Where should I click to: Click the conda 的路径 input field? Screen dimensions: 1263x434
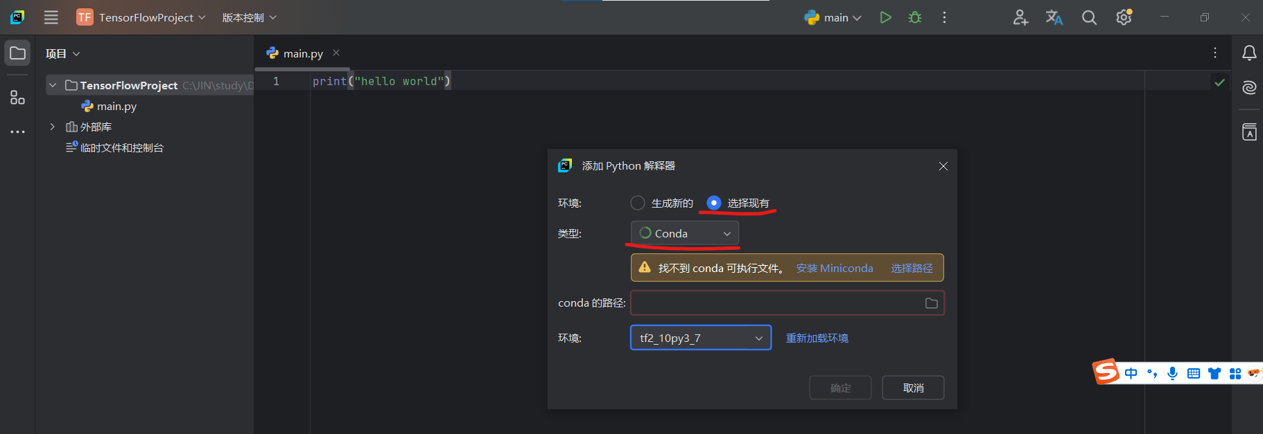(787, 303)
